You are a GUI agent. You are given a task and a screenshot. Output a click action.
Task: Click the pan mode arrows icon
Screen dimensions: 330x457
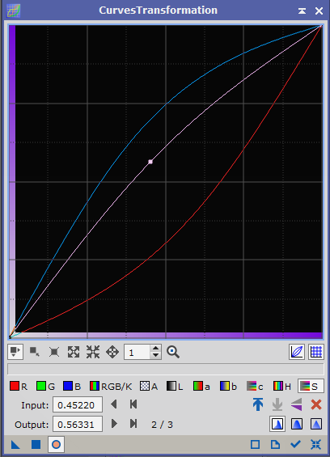pos(112,352)
